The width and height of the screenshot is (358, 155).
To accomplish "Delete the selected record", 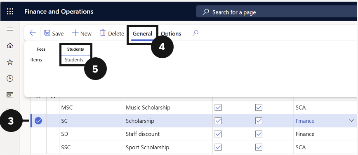I will point(112,33).
